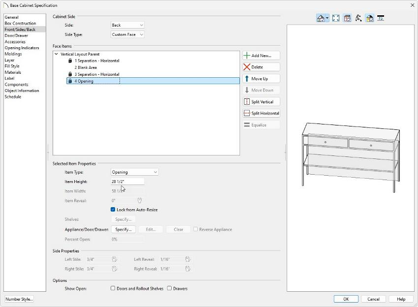Enable Show Open Doors and Rollout Shelves
This screenshot has height=307, width=418.
(113, 288)
